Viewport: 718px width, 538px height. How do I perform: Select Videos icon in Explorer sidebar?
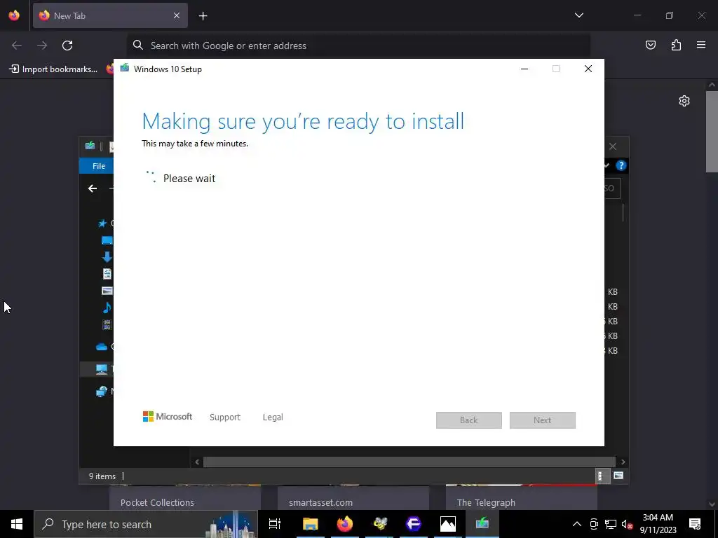pyautogui.click(x=107, y=324)
